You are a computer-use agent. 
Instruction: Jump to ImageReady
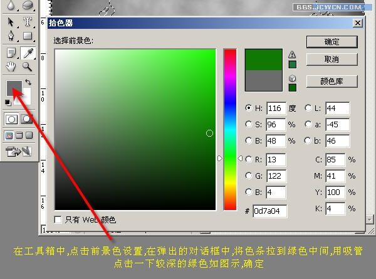19,151
